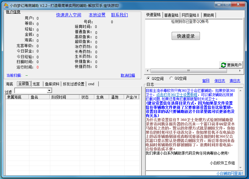Click the 小白软件工作组 signature text
Screen dimensions: 249x179
[x=222, y=163]
